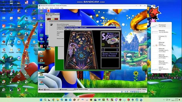
Task: Open Chrome from the Windows taskbar
Action: pyautogui.click(x=53, y=100)
